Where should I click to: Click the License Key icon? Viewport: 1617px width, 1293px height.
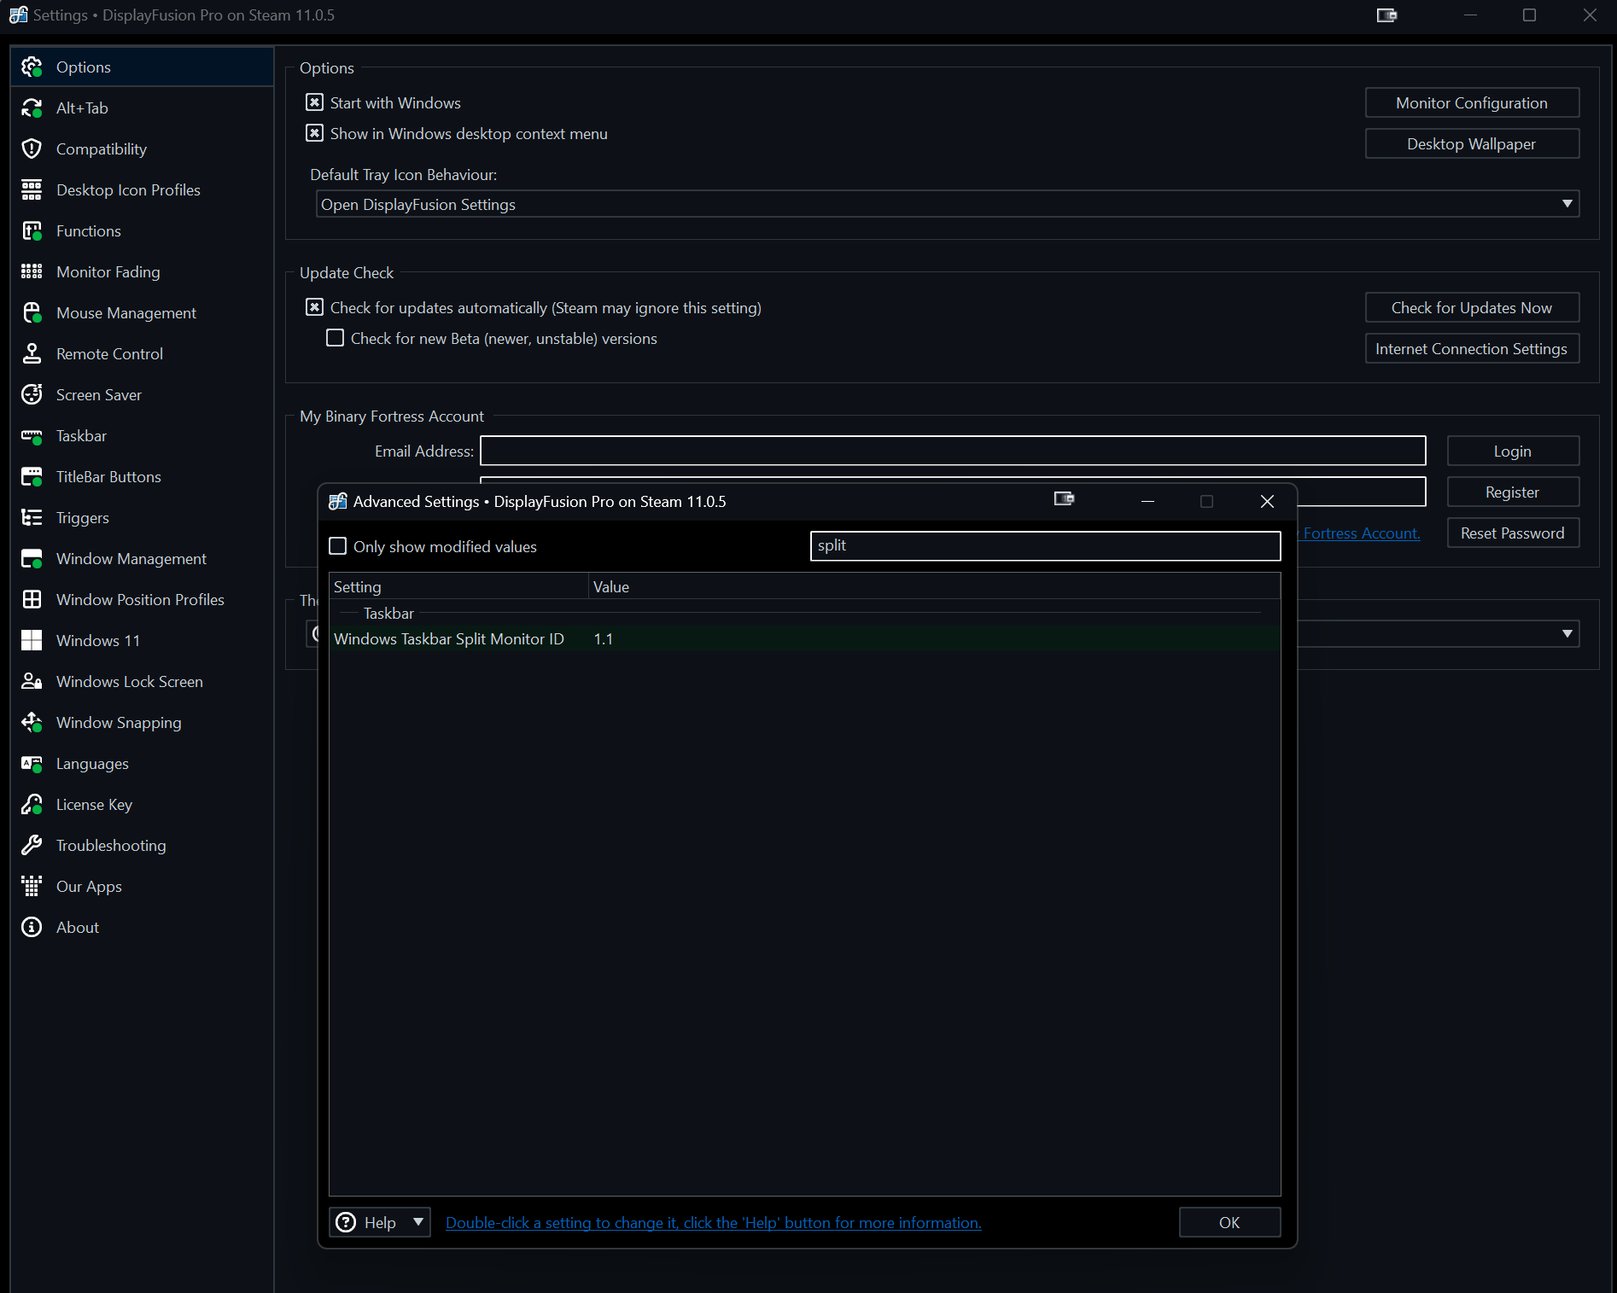click(x=32, y=805)
